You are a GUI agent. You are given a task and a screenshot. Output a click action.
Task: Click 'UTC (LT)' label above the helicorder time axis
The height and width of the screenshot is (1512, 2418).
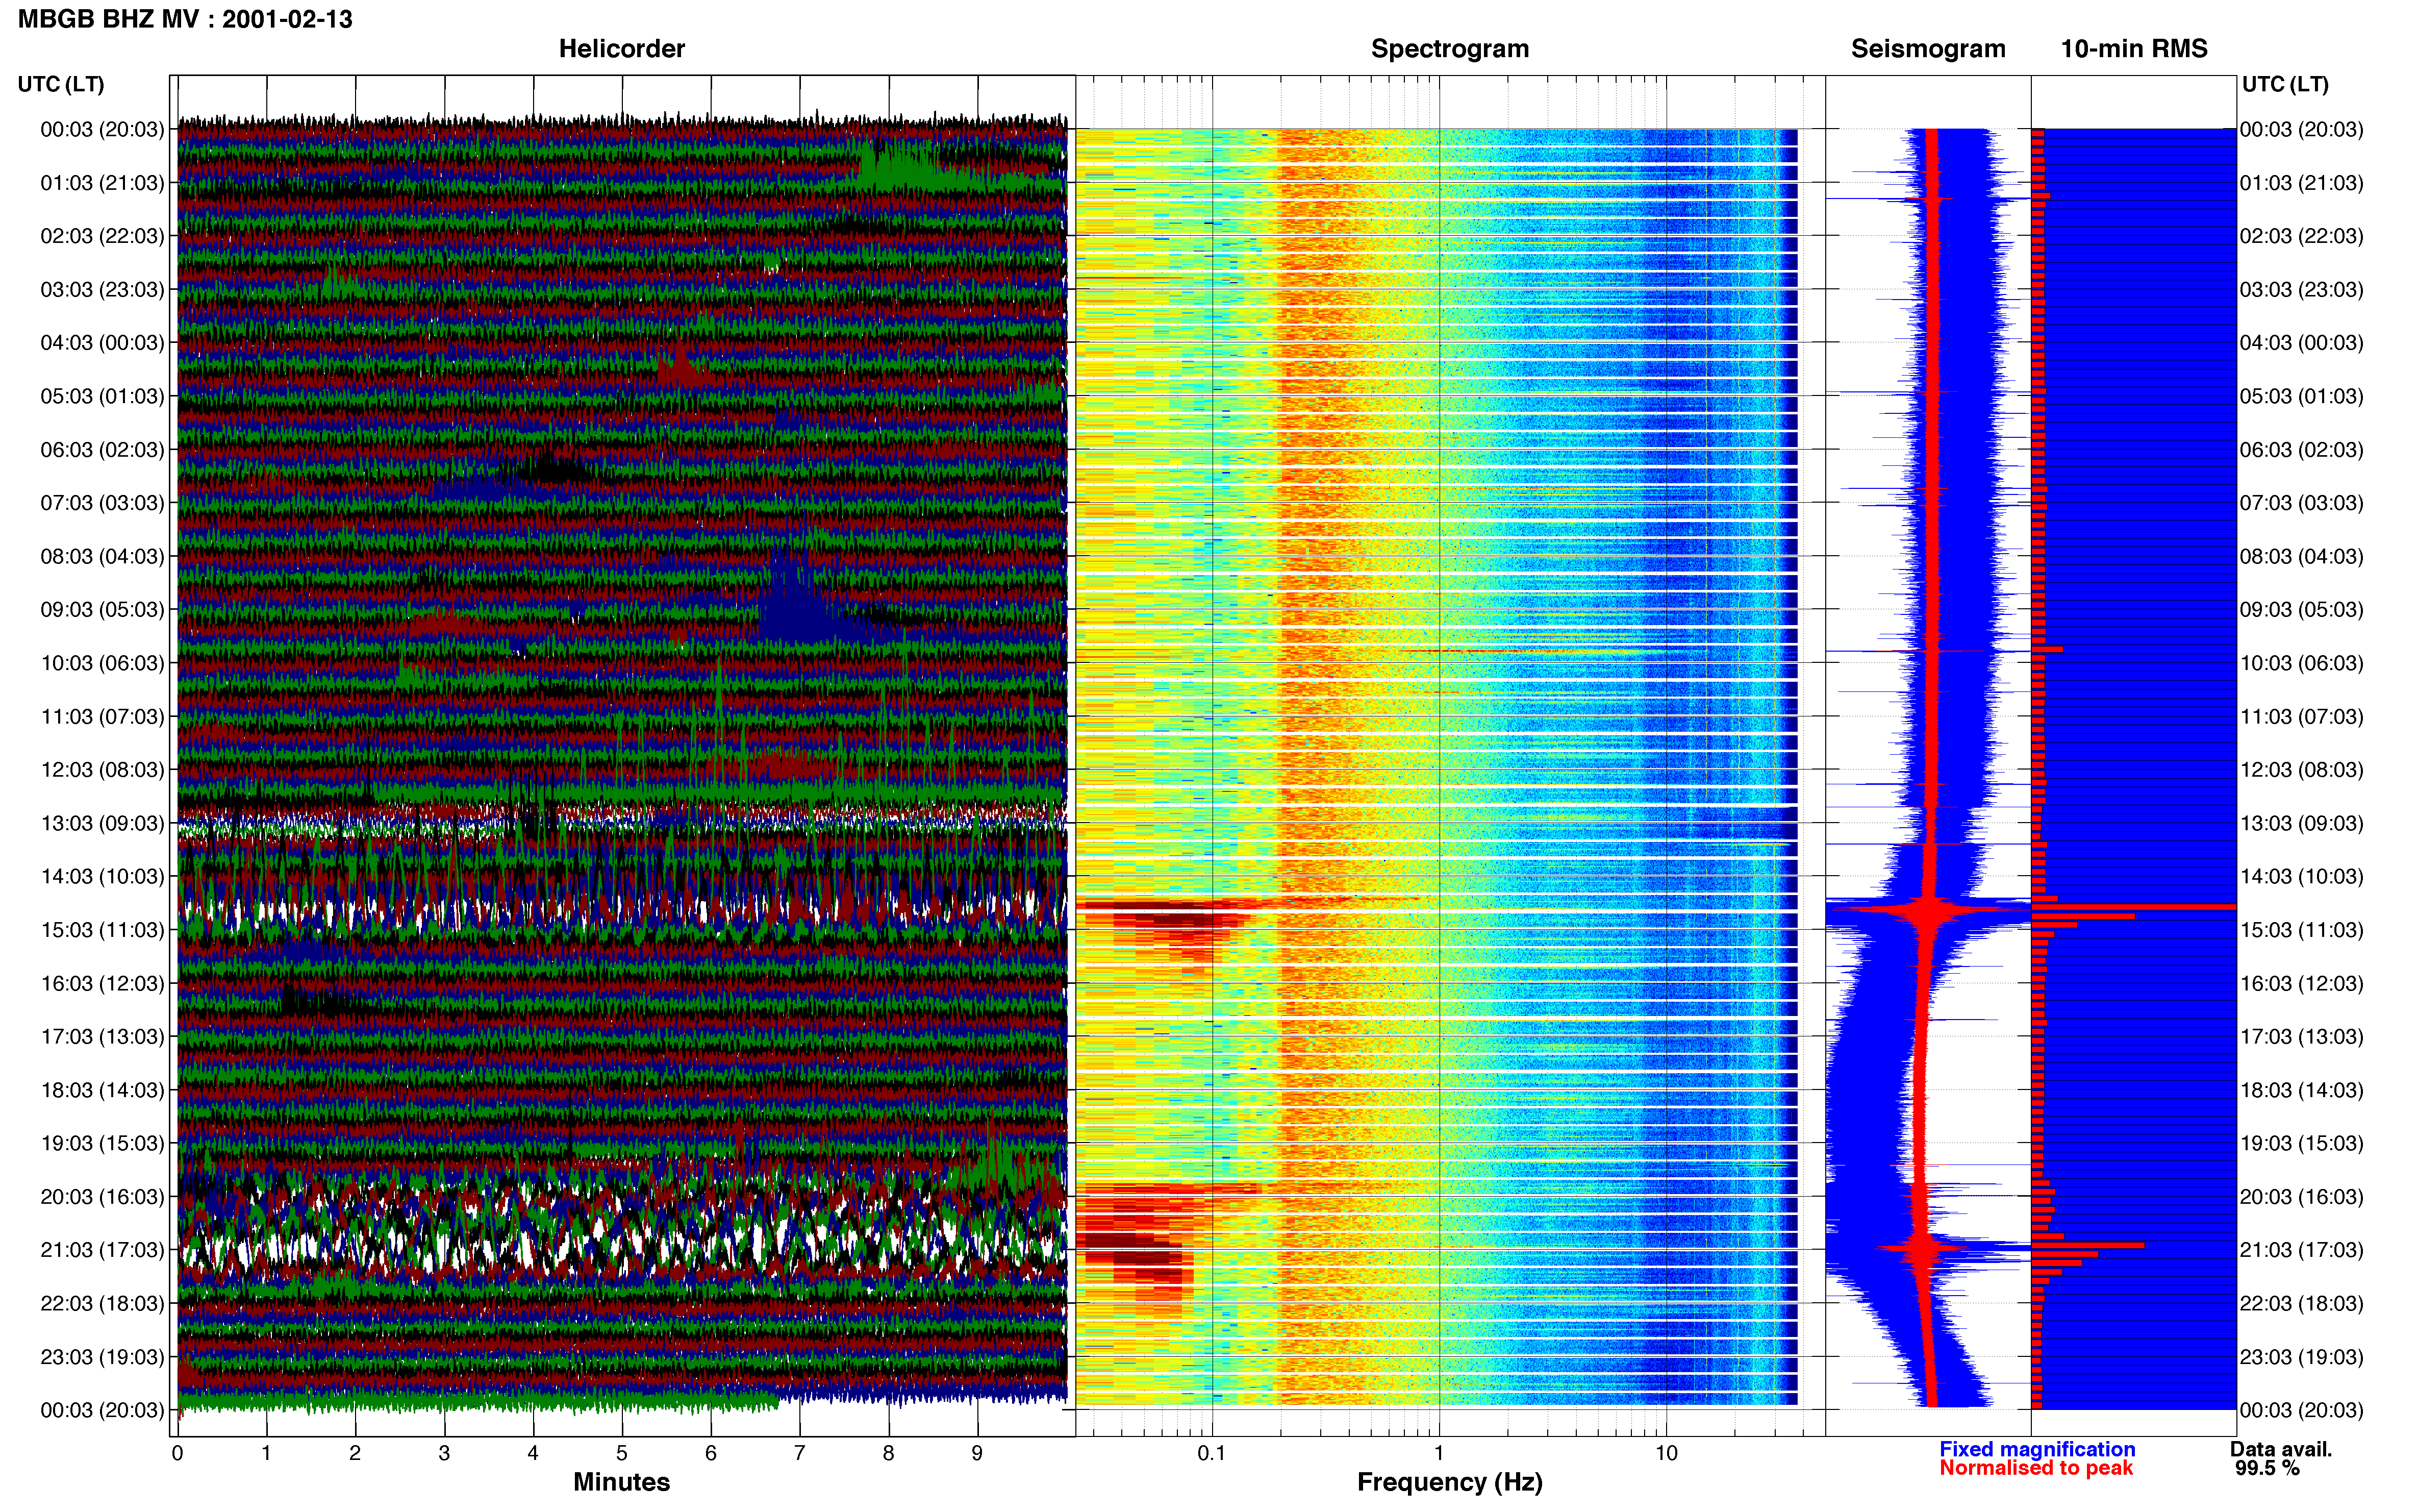pos(61,84)
